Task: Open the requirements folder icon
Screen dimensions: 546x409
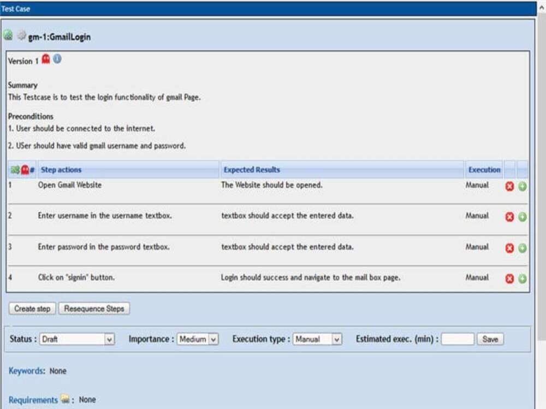Action: (65, 399)
